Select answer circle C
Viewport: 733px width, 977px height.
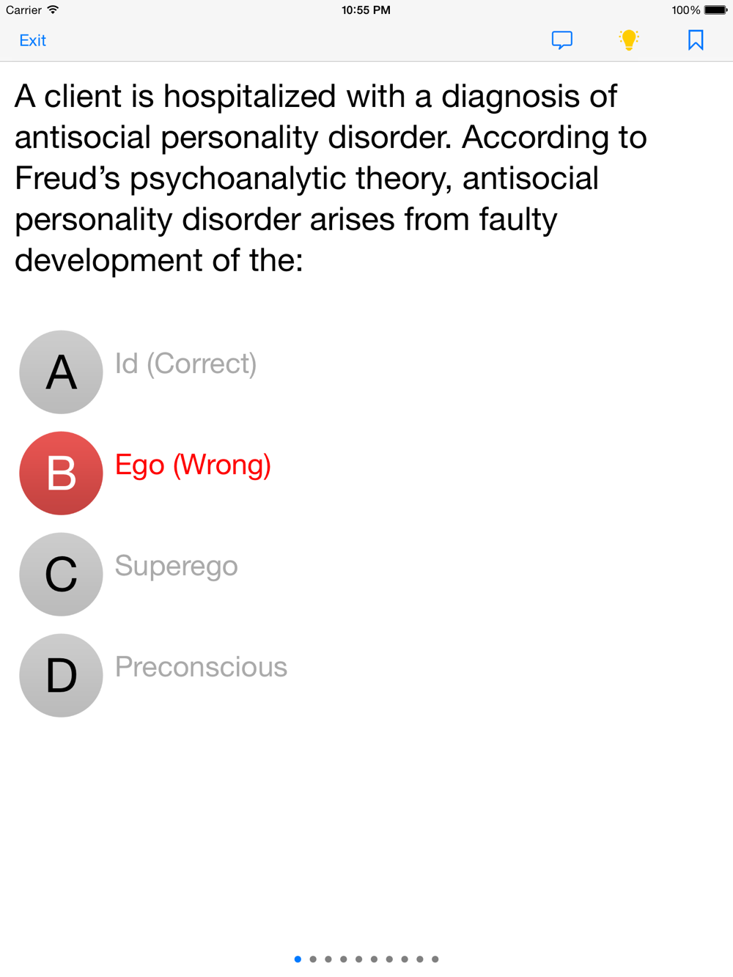[61, 575]
